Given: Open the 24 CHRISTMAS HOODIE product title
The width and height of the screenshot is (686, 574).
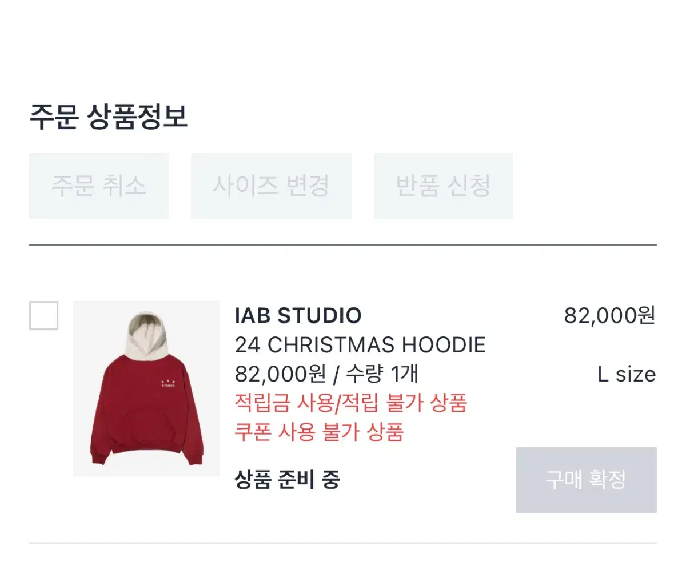Looking at the screenshot, I should (360, 345).
